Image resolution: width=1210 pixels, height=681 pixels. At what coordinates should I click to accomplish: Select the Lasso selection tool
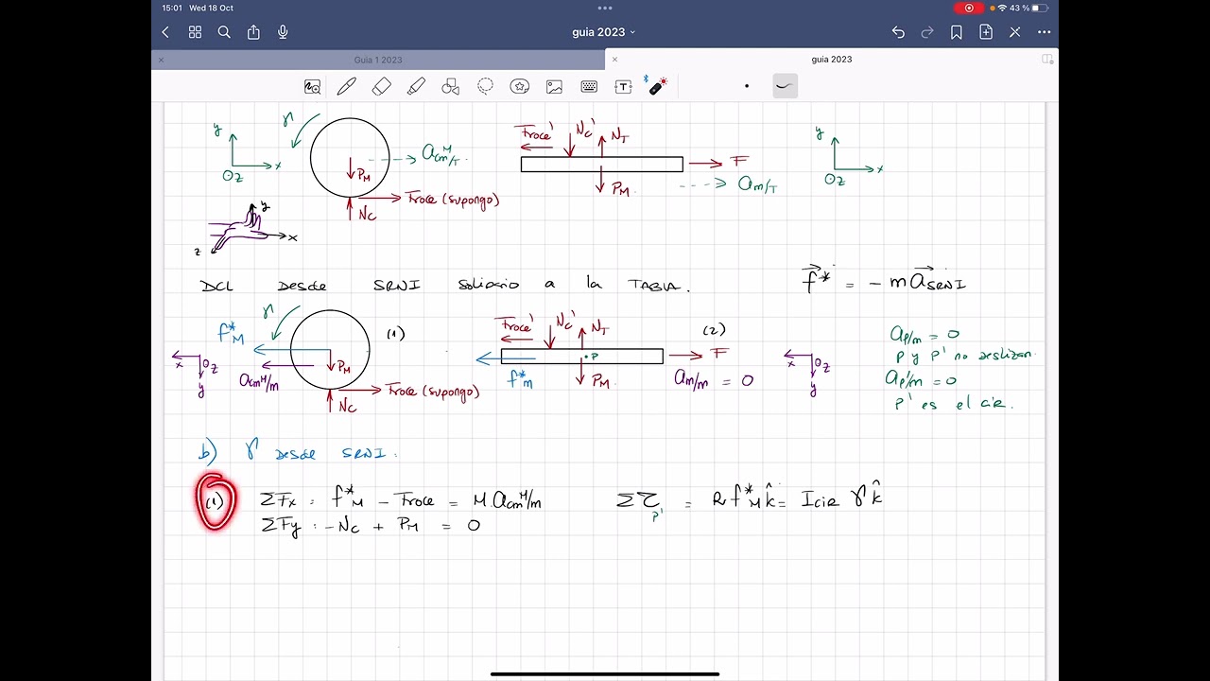coord(485,87)
